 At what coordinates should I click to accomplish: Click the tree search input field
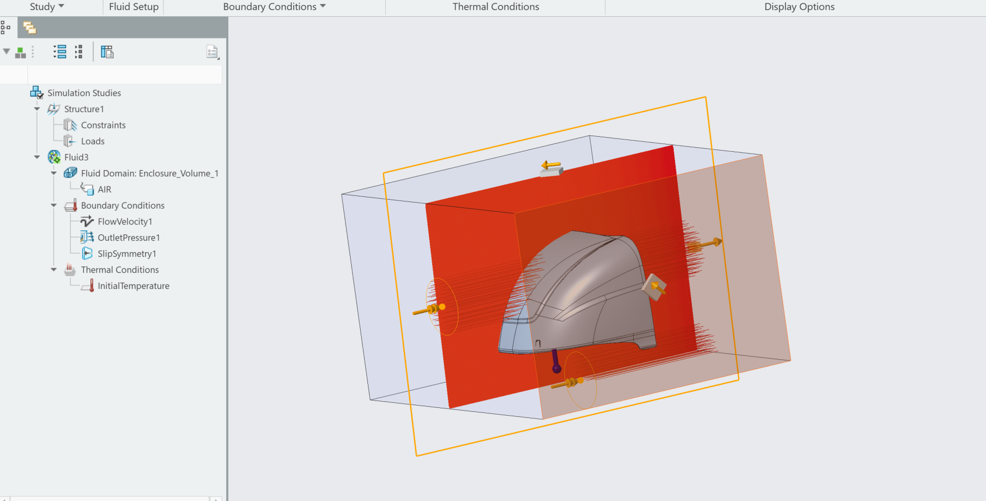(x=125, y=75)
